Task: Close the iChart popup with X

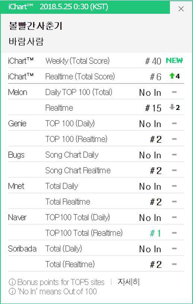Action: click(181, 9)
